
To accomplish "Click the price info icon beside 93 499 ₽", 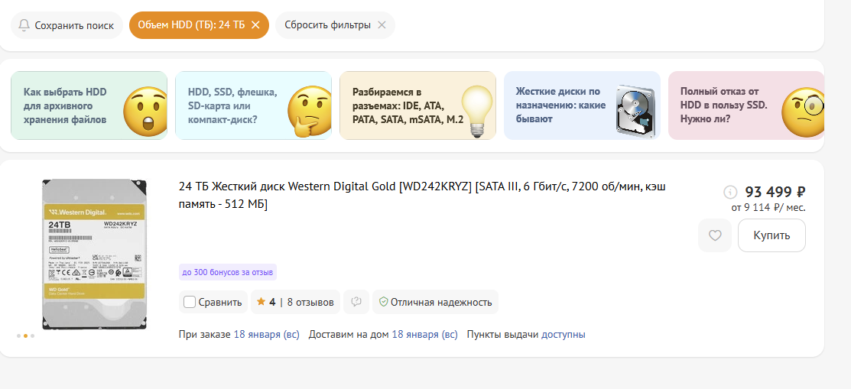I will click(729, 192).
